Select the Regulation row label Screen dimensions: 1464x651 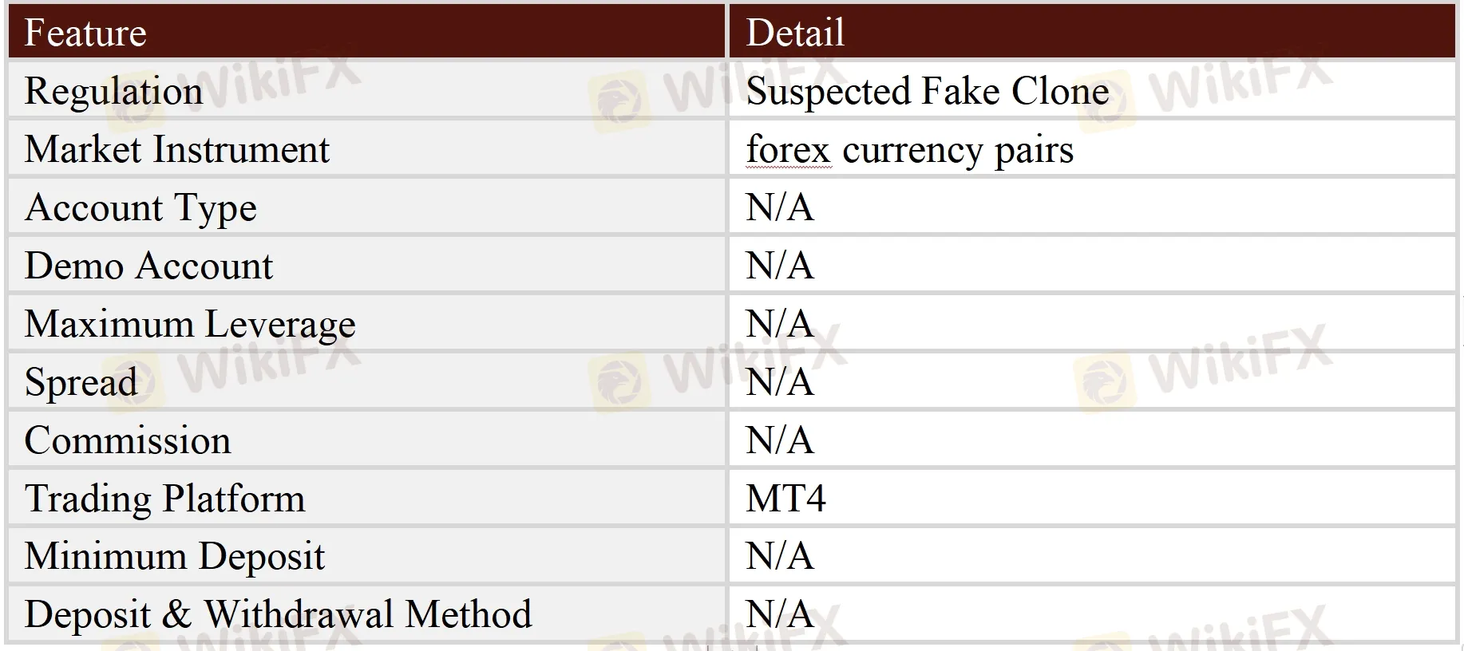coord(113,92)
